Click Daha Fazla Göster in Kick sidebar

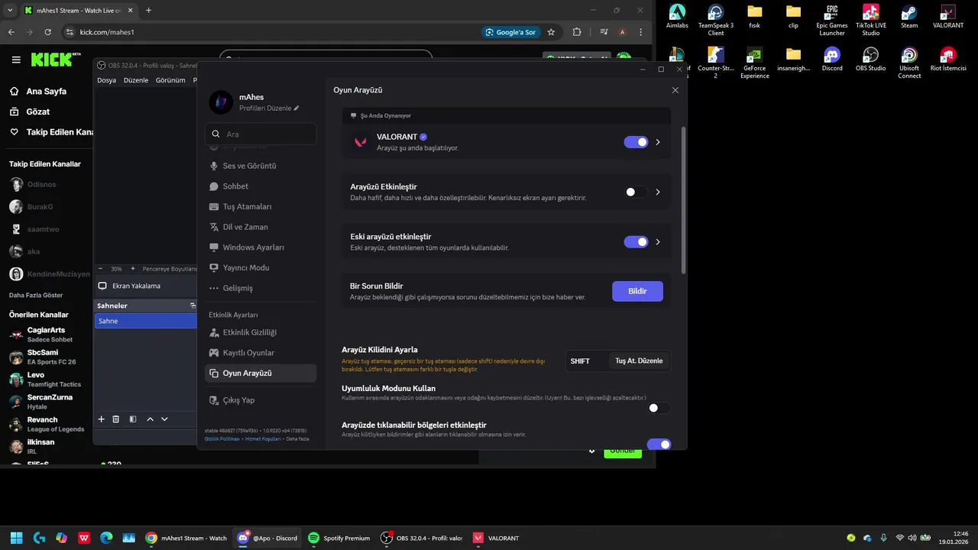36,295
